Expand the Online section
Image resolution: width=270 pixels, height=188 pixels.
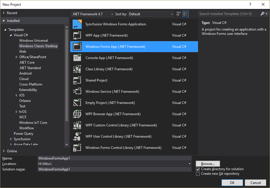[x=4, y=151]
